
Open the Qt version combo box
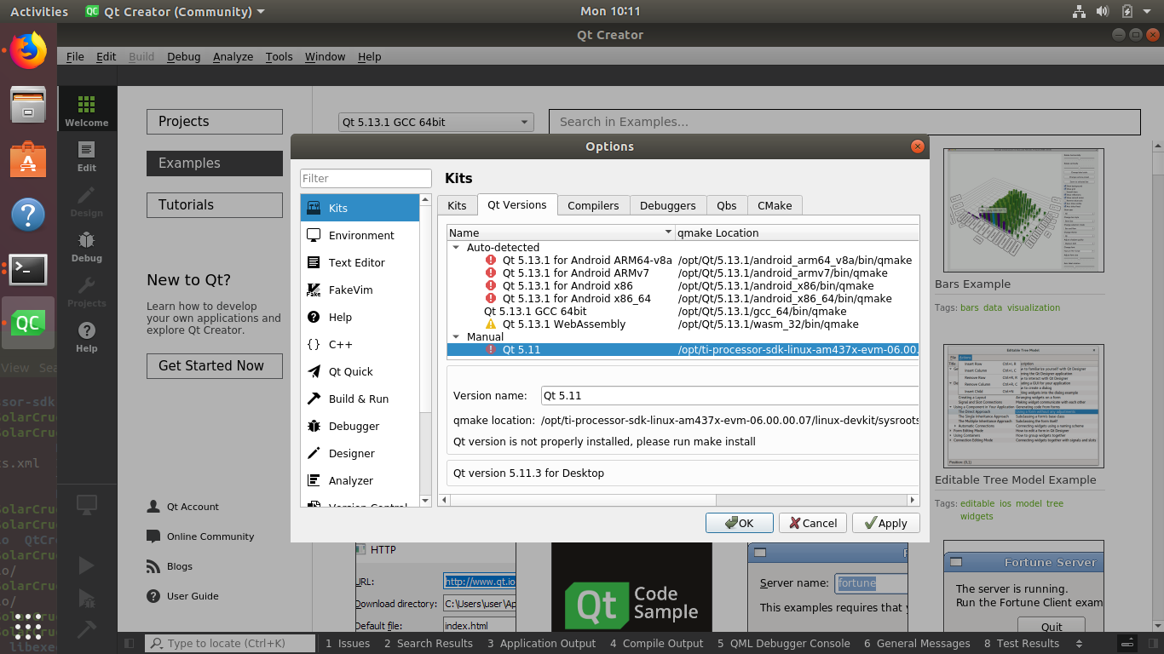[x=436, y=122]
